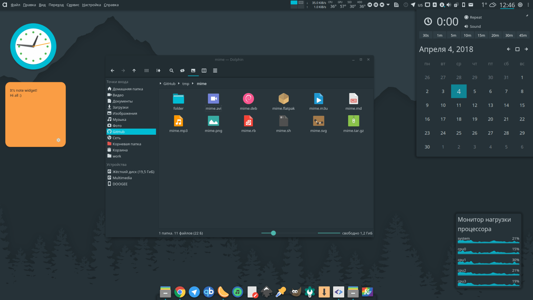Start a 5m timer

click(x=453, y=35)
